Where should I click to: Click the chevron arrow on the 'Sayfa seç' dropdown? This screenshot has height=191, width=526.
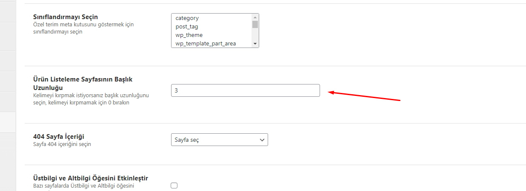(x=262, y=140)
